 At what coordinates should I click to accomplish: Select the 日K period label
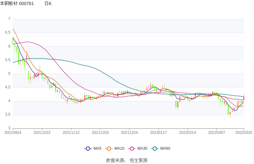tap(48, 3)
